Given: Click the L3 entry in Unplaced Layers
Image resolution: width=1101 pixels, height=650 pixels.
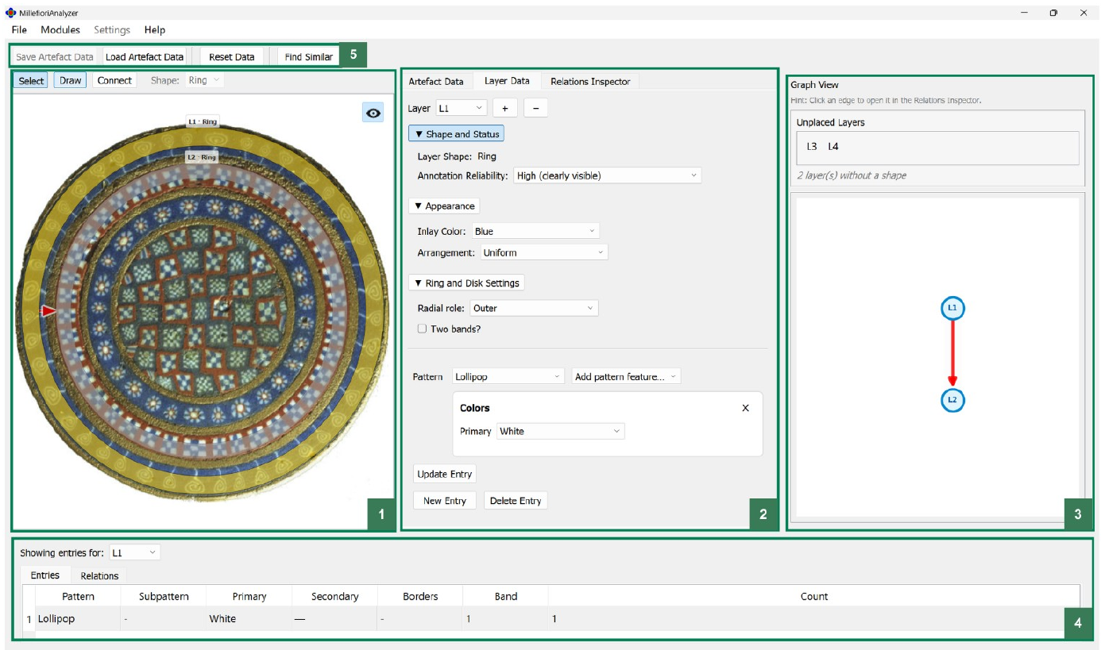Looking at the screenshot, I should click(812, 147).
